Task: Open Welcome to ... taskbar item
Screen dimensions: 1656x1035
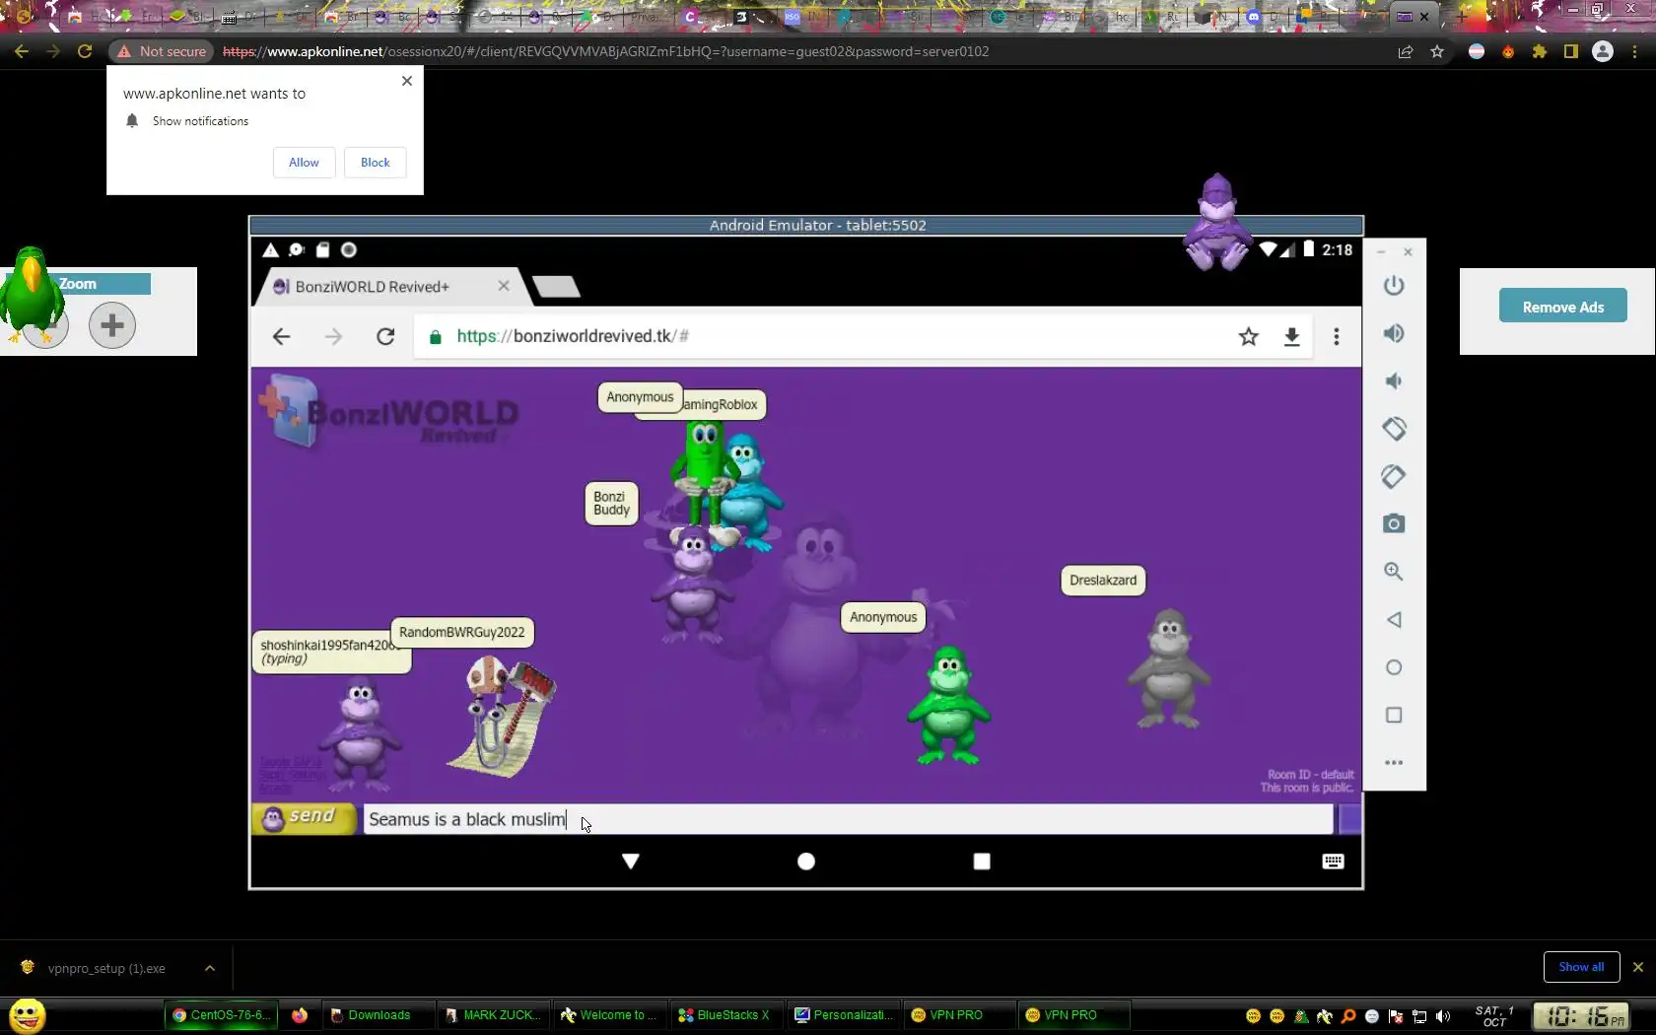Action: [609, 1015]
